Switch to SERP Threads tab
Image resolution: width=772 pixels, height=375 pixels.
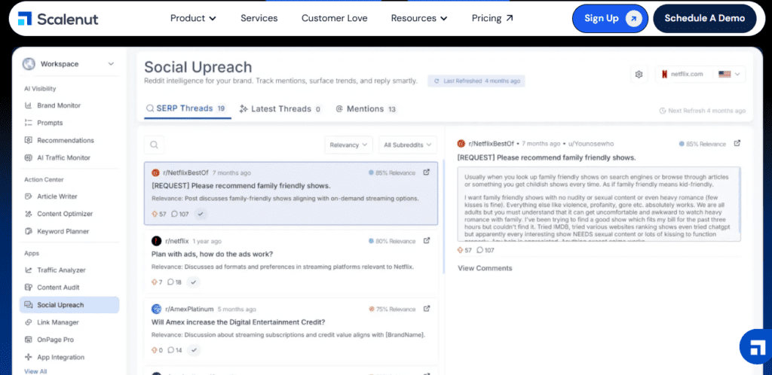(x=186, y=108)
